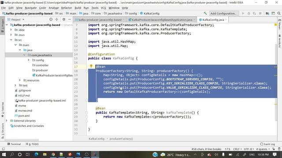Viewport: 282px width, 158px height.
Task: Switch to kafka-producer-javaconfig-based pom tab
Action: point(100,20)
